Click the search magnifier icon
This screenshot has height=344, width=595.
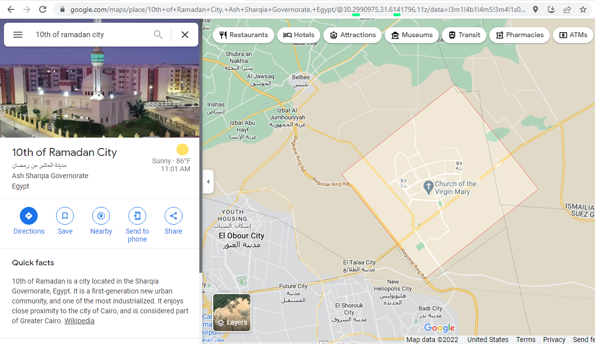[x=158, y=35]
